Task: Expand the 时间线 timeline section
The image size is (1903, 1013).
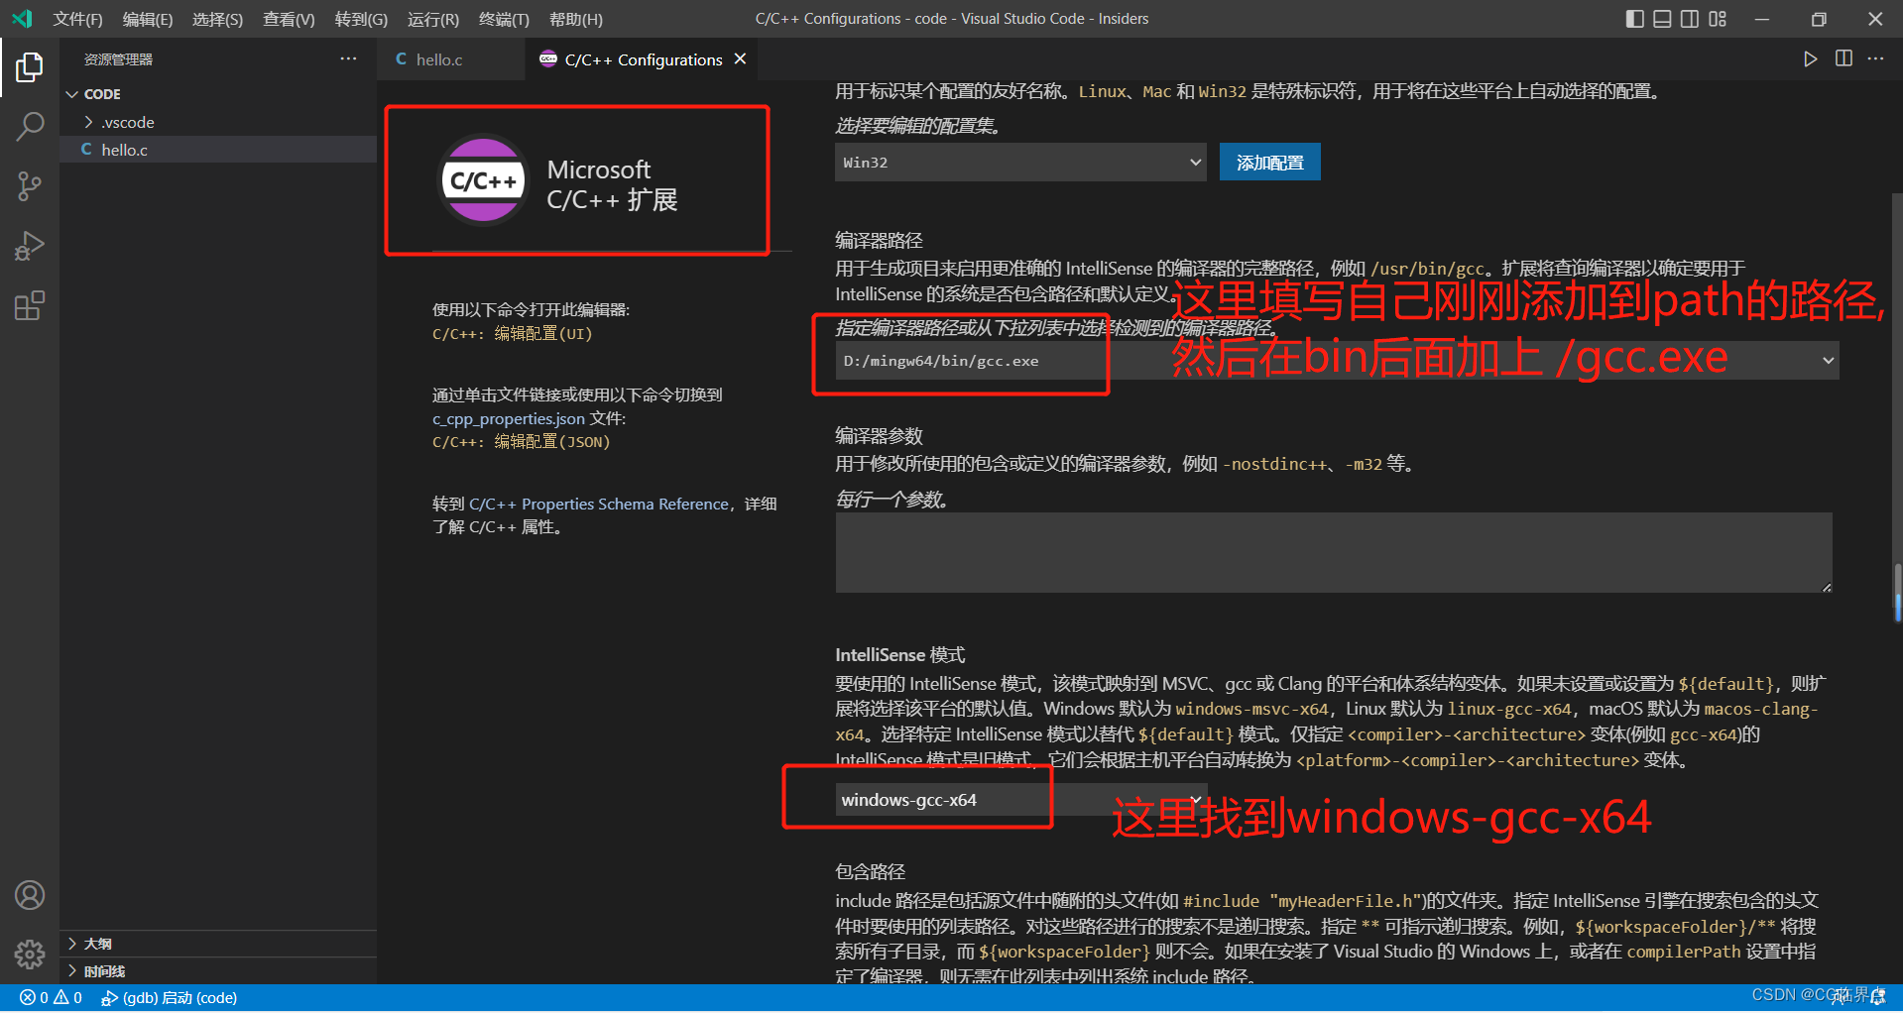Action: coord(218,971)
